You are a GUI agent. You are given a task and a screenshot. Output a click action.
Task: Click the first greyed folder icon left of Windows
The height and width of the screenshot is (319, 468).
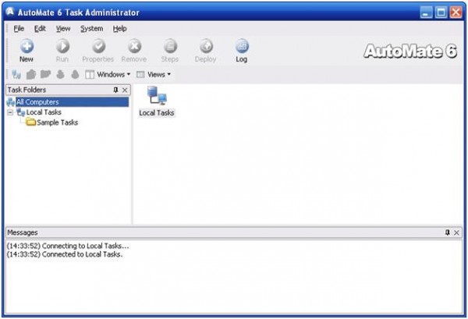pos(31,74)
